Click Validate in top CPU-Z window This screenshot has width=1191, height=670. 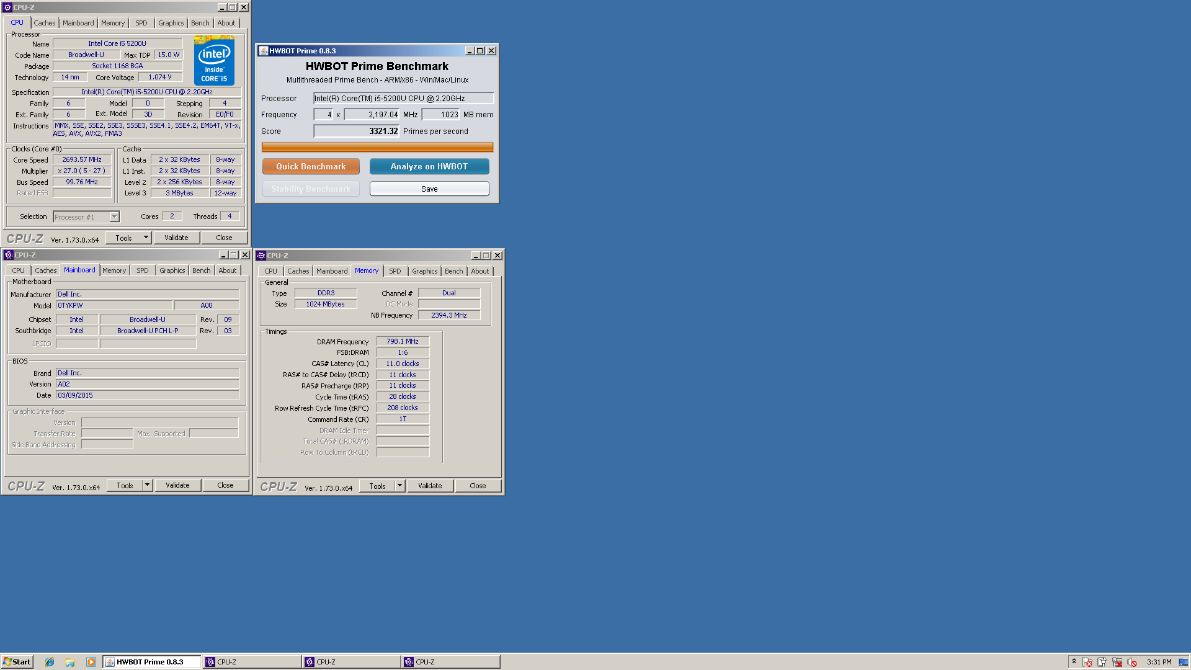tap(176, 238)
